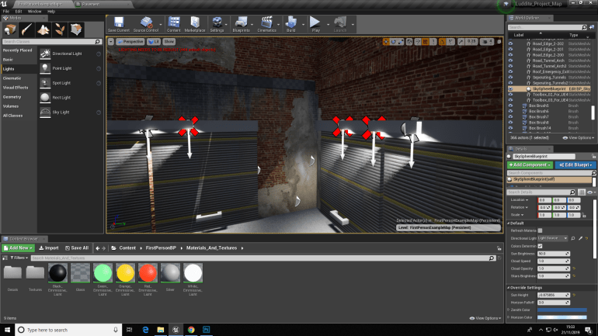This screenshot has width=598, height=336.
Task: Open the Content browser toolbar icon
Action: [173, 24]
